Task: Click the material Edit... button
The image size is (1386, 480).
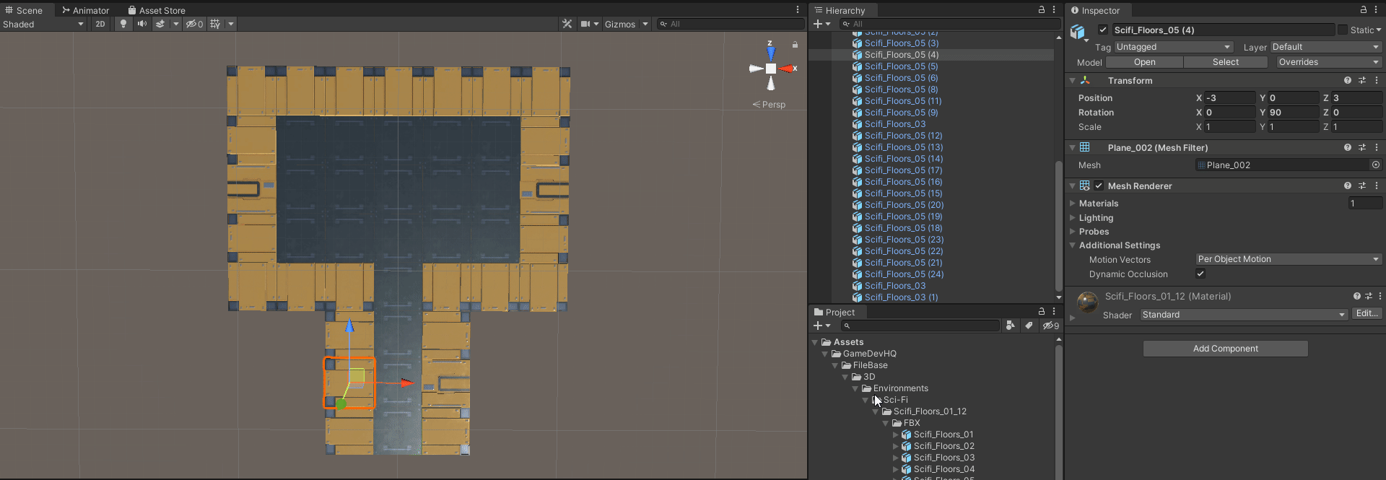Action: click(1367, 313)
